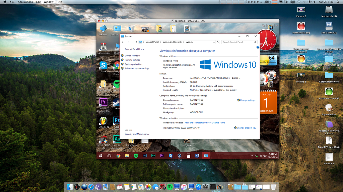This screenshot has height=192, width=343.
Task: Click the System window help icon
Action: (258, 47)
